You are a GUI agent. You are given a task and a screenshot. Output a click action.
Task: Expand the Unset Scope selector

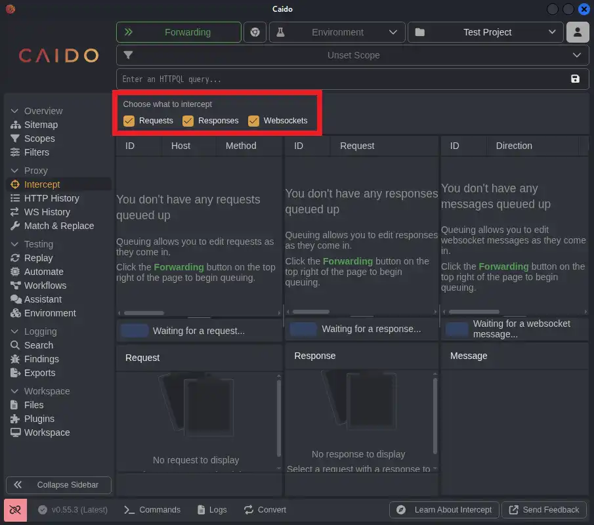click(x=352, y=55)
